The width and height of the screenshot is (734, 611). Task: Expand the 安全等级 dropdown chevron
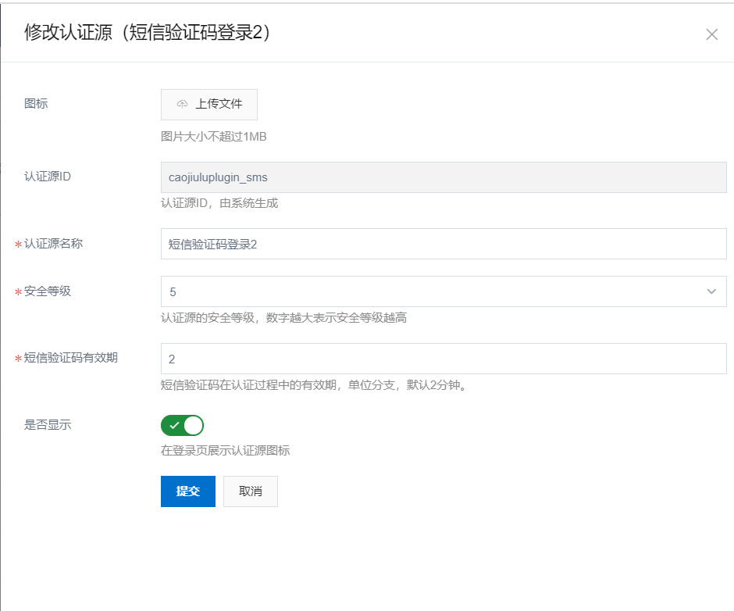tap(711, 291)
